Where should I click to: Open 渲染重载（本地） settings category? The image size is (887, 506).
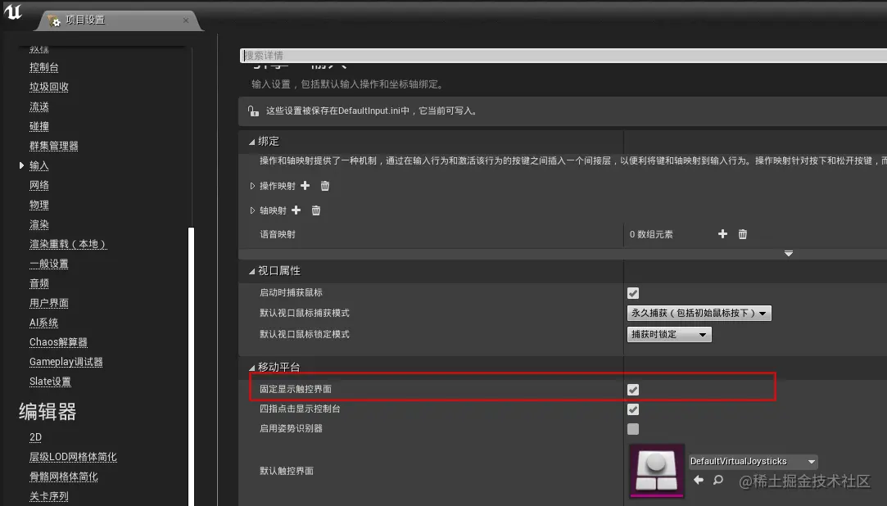68,244
